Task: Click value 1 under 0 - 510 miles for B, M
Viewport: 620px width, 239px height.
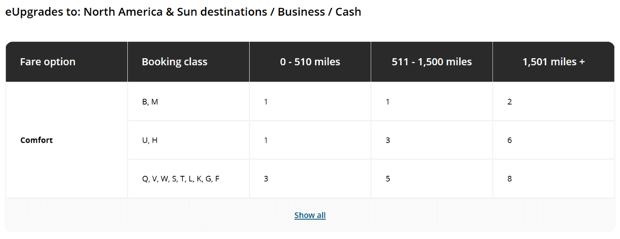Action: pyautogui.click(x=266, y=101)
